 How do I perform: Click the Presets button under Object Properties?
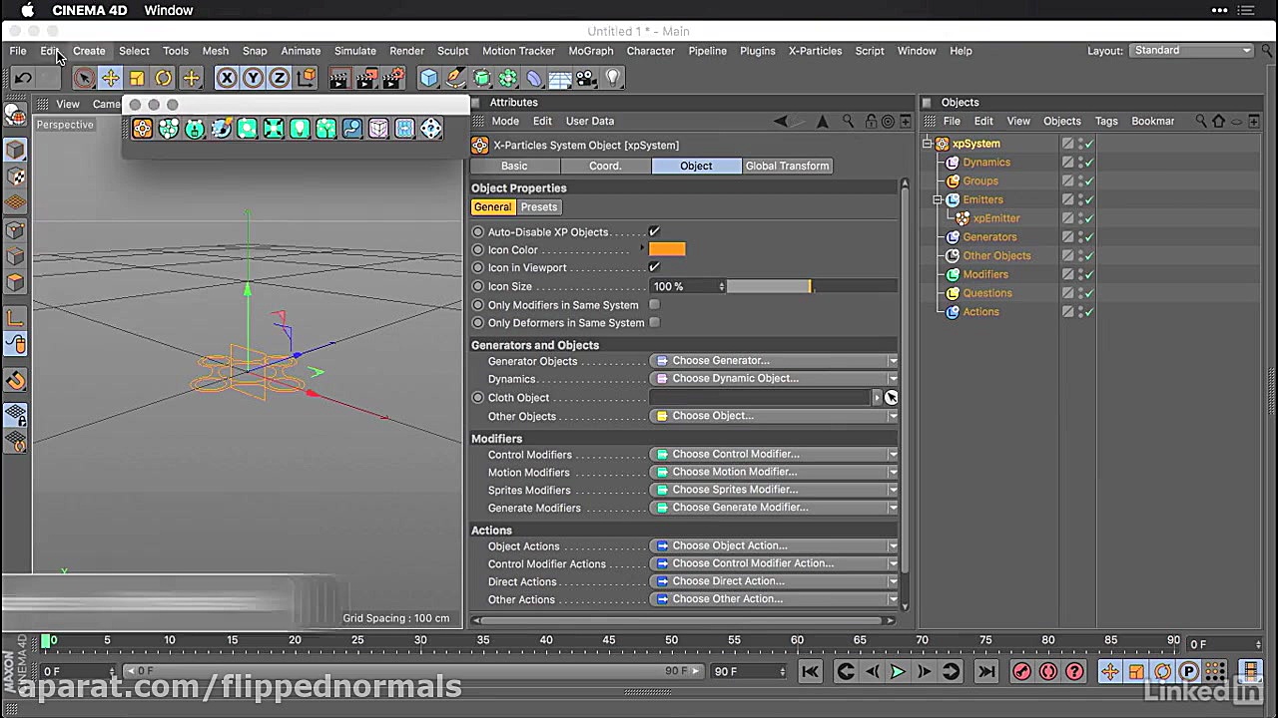pos(539,206)
